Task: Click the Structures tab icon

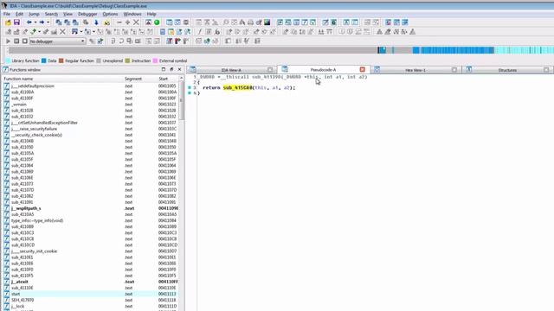Action: point(469,70)
